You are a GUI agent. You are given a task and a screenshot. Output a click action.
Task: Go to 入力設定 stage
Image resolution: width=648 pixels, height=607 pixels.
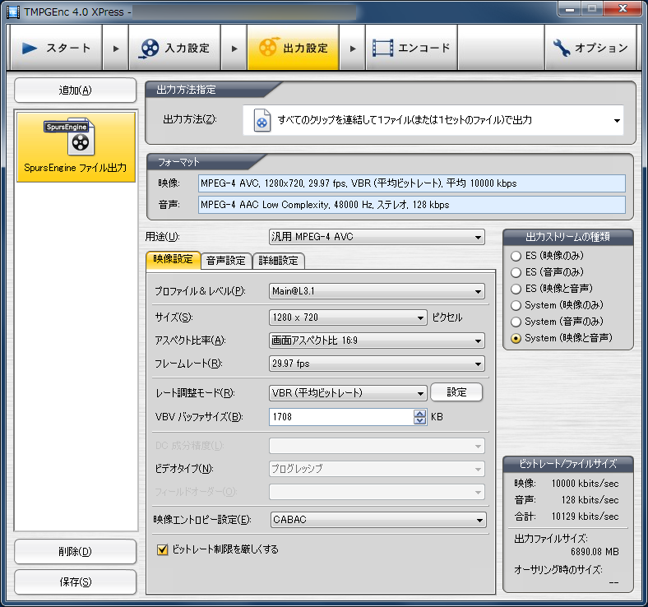pyautogui.click(x=174, y=48)
